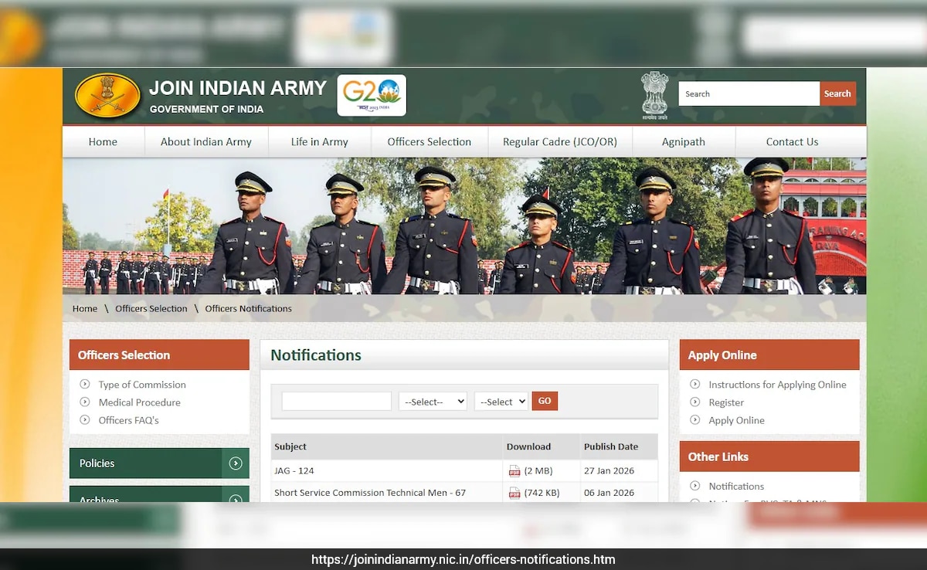The image size is (927, 570).
Task: Click the national emblem beside search
Action: click(654, 96)
